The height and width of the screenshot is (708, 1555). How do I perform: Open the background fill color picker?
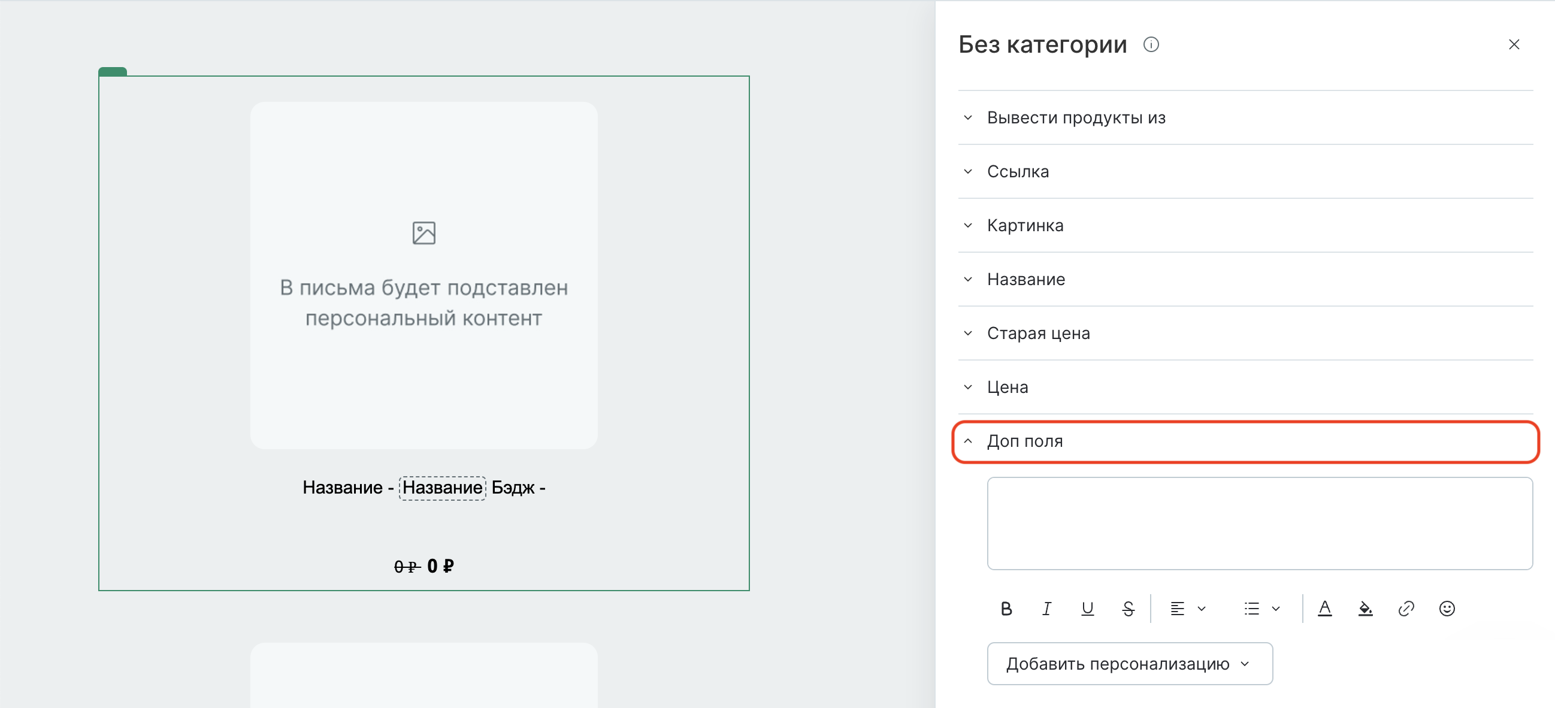point(1365,609)
